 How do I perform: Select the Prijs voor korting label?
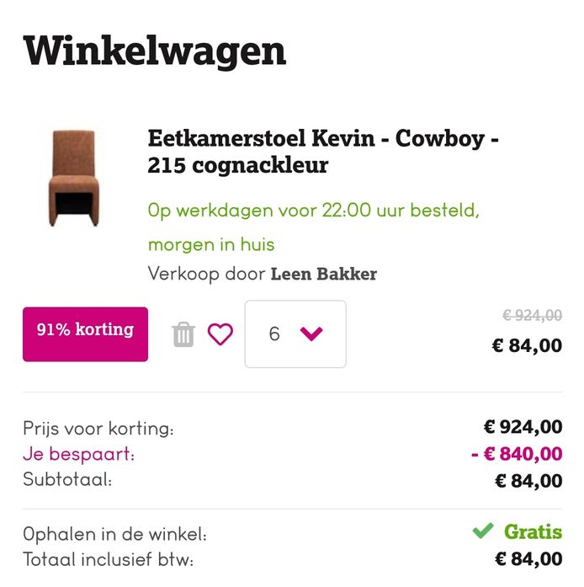[x=98, y=429]
